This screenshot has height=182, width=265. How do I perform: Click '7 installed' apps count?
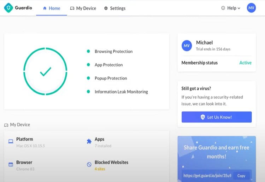(103, 146)
